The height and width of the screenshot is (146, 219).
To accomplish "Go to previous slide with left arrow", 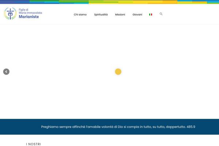I will (x=6, y=72).
